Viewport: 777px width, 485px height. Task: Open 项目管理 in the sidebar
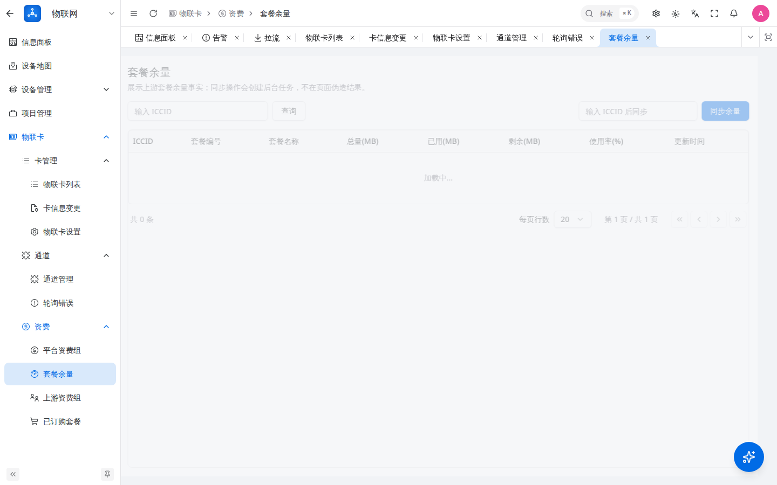pyautogui.click(x=60, y=113)
